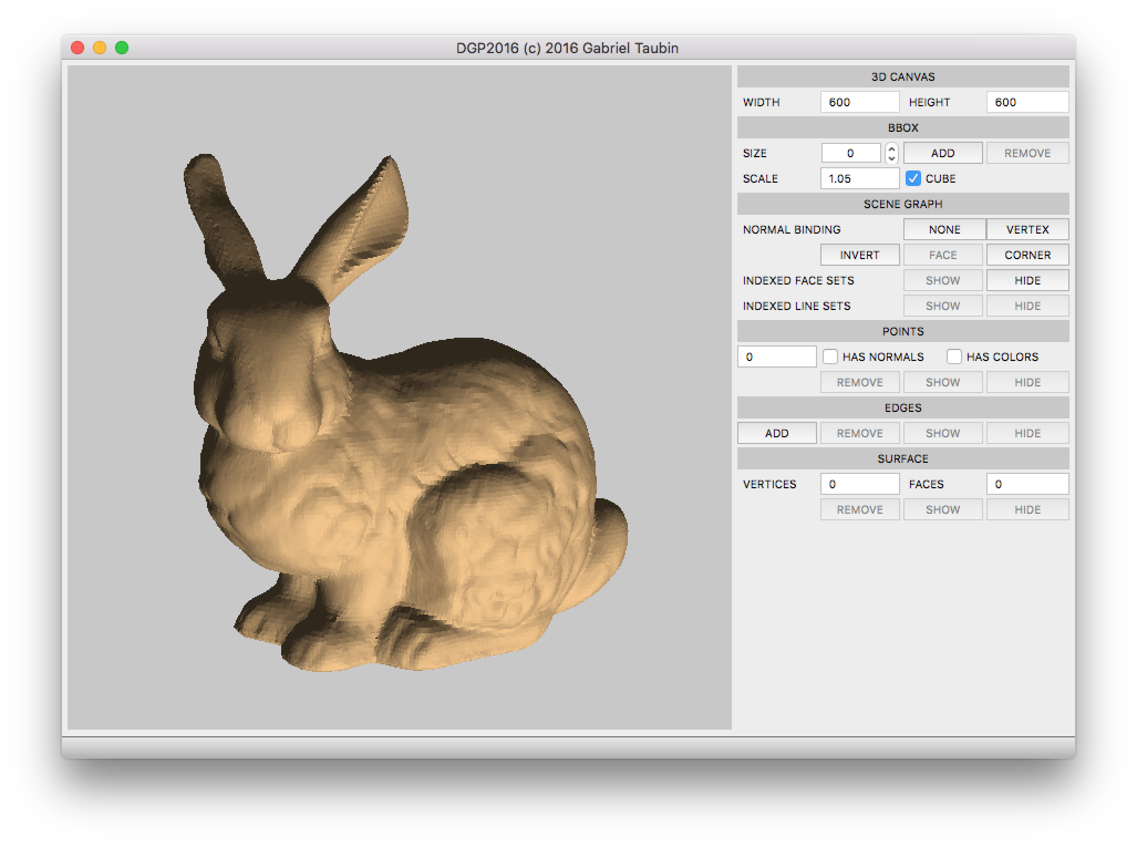Click the SURFACE VERTICES field
This screenshot has height=847, width=1137.
pyautogui.click(x=859, y=484)
